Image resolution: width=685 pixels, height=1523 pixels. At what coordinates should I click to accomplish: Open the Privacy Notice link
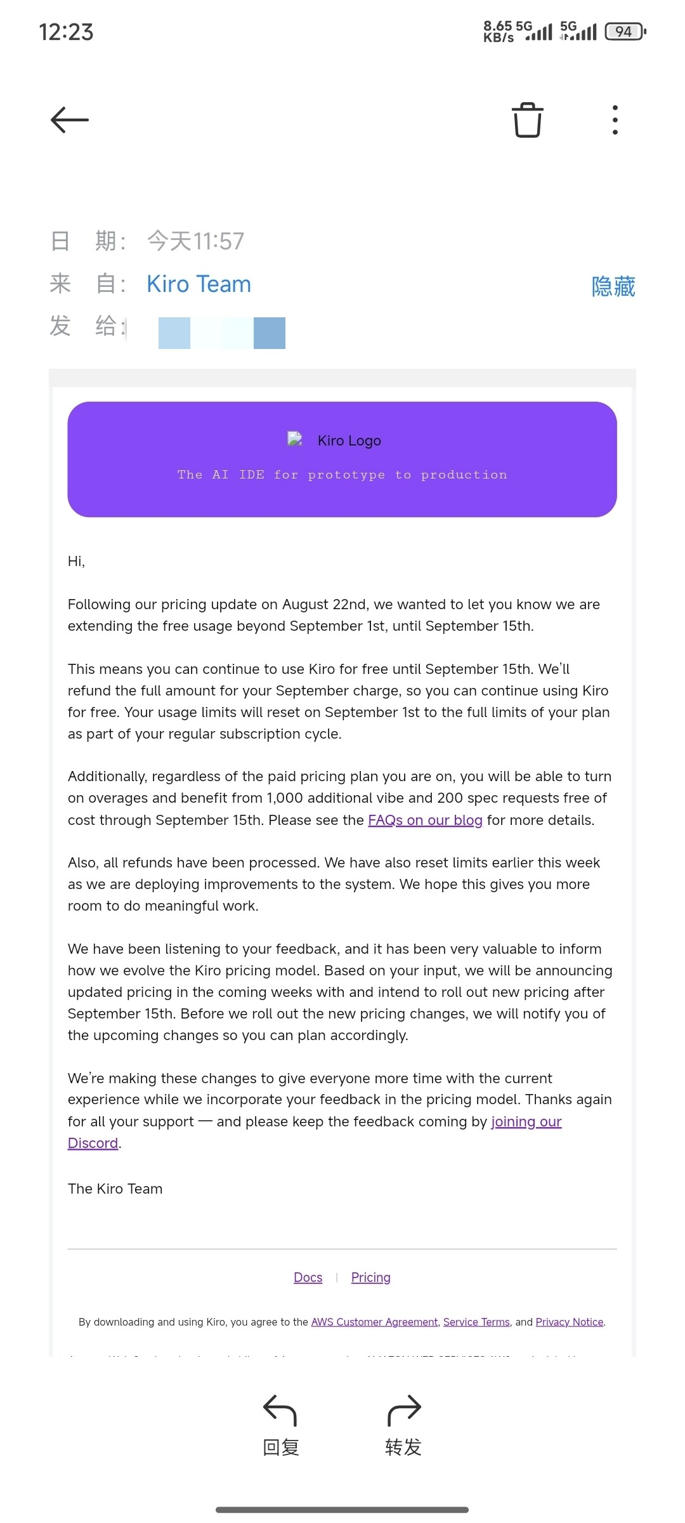pyautogui.click(x=570, y=1322)
